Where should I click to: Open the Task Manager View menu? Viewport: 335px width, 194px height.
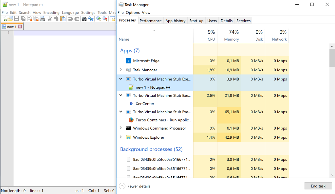(x=146, y=12)
